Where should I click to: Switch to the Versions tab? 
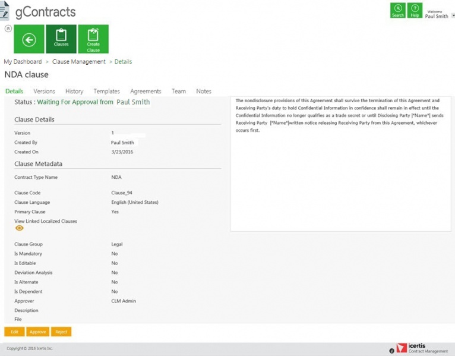[44, 91]
